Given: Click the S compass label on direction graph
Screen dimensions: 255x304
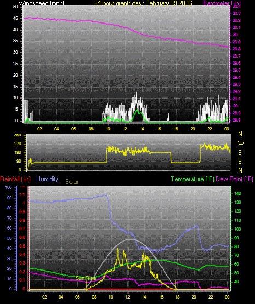Looking at the screenshot, I should 240,153.
